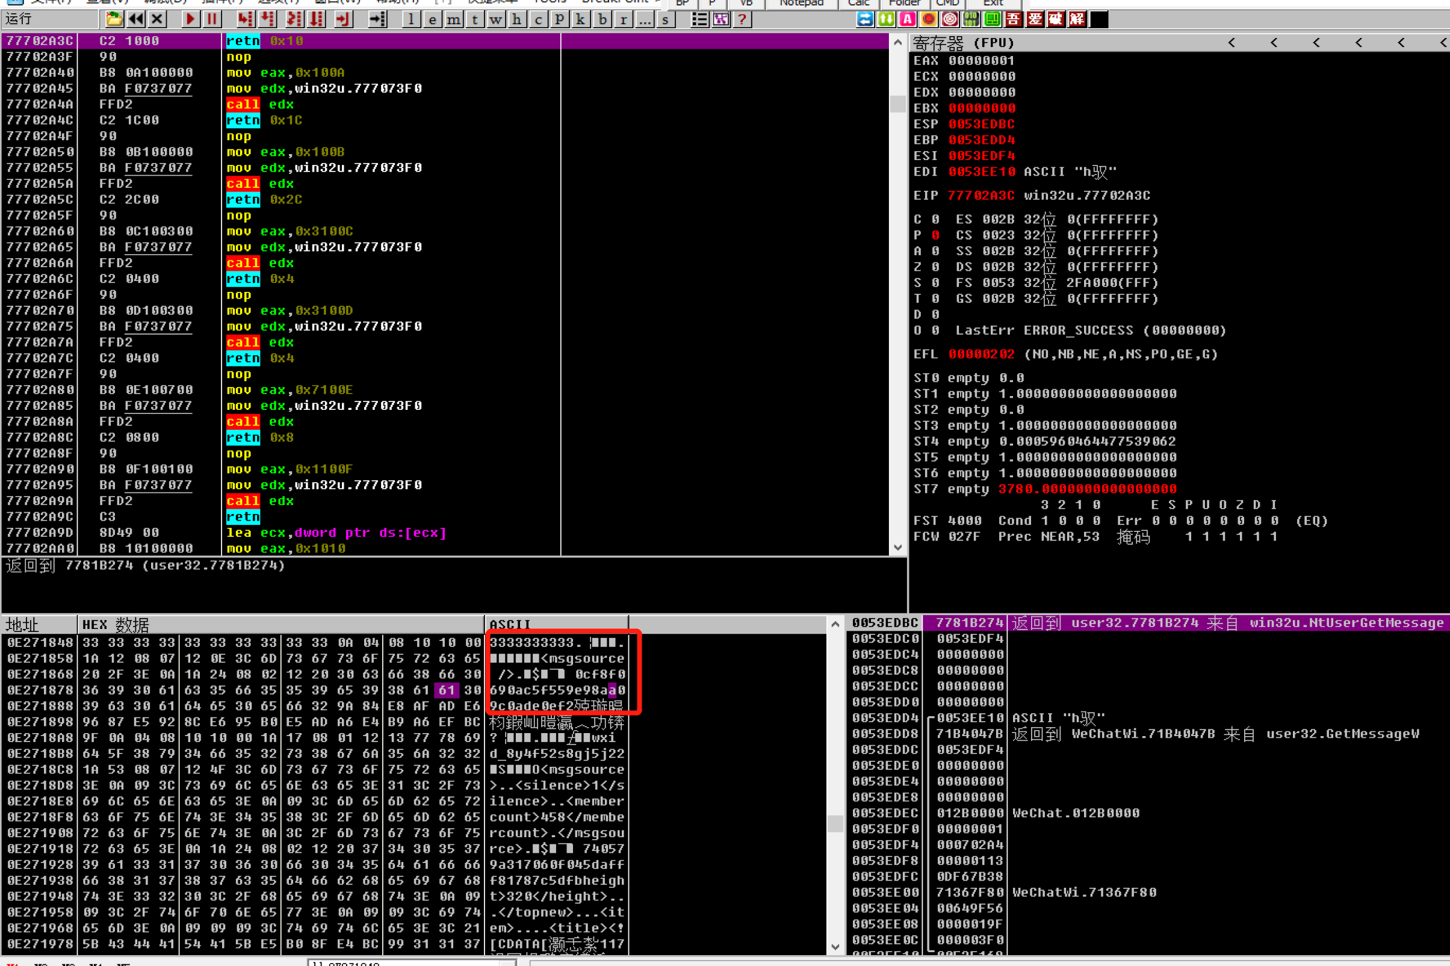1450x966 pixels.
Task: Restart the program with the rewind icon
Action: pos(135,19)
